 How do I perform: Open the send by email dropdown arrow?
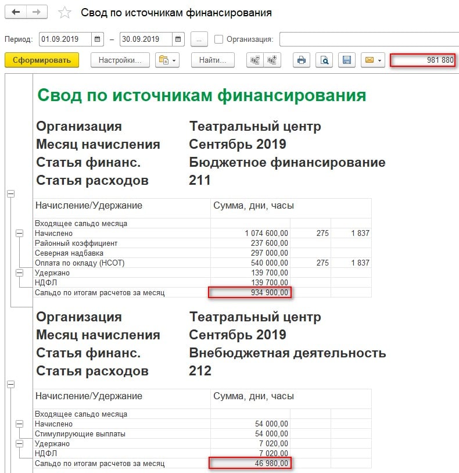(x=379, y=60)
